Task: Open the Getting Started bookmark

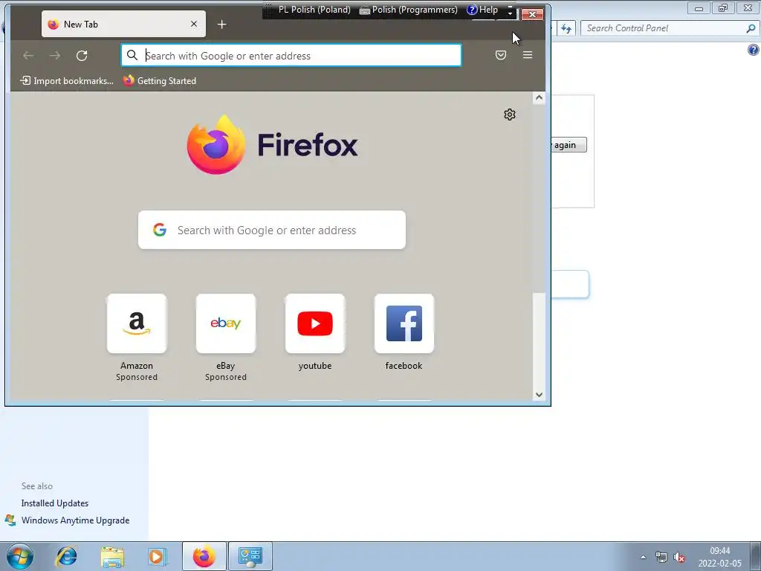Action: pyautogui.click(x=159, y=80)
